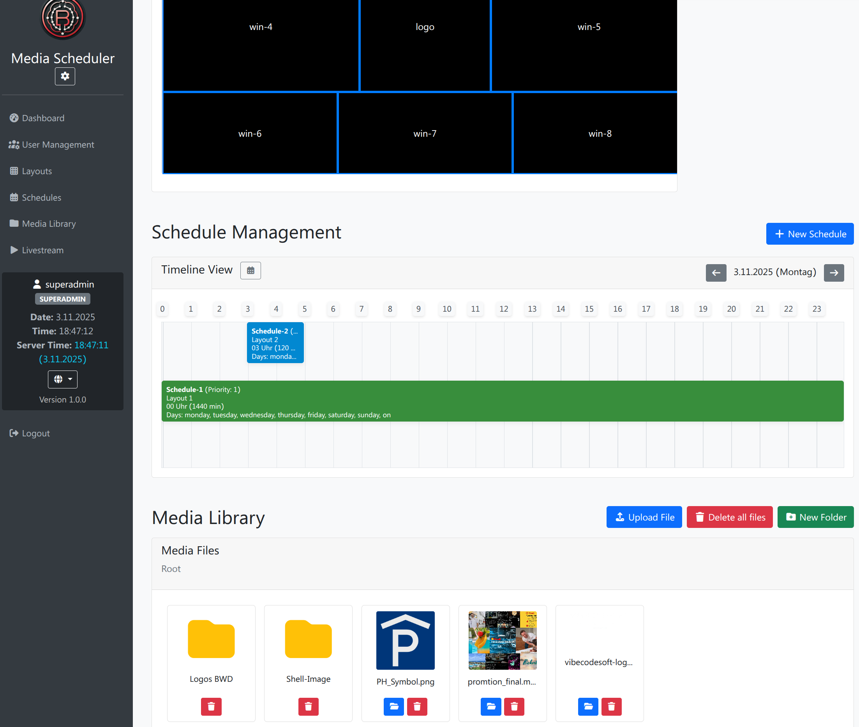Viewport: 859px width, 727px height.
Task: Open PH_Symbol.png with the blue folder icon
Action: 393,706
